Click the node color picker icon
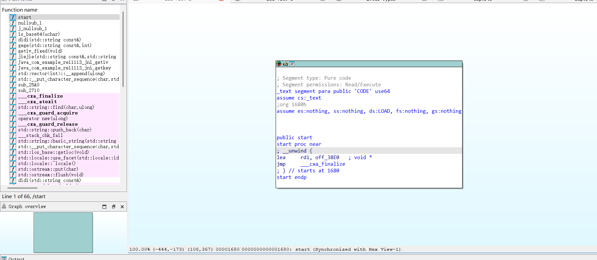This screenshot has height=260, width=597. click(279, 64)
